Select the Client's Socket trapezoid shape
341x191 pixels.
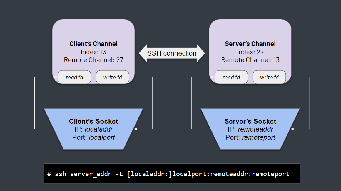coord(93,129)
